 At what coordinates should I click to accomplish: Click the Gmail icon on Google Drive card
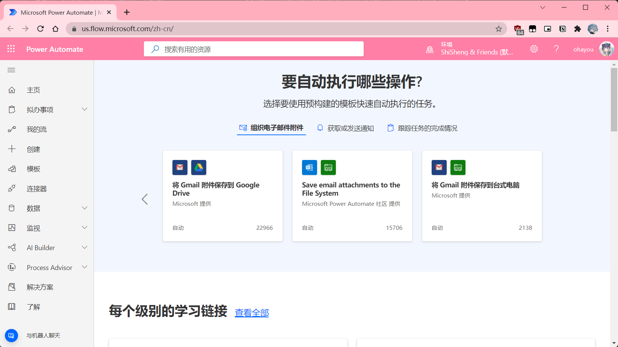[x=180, y=167]
